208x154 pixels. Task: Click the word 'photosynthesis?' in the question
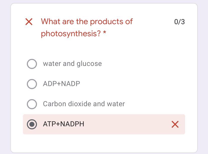[71, 33]
